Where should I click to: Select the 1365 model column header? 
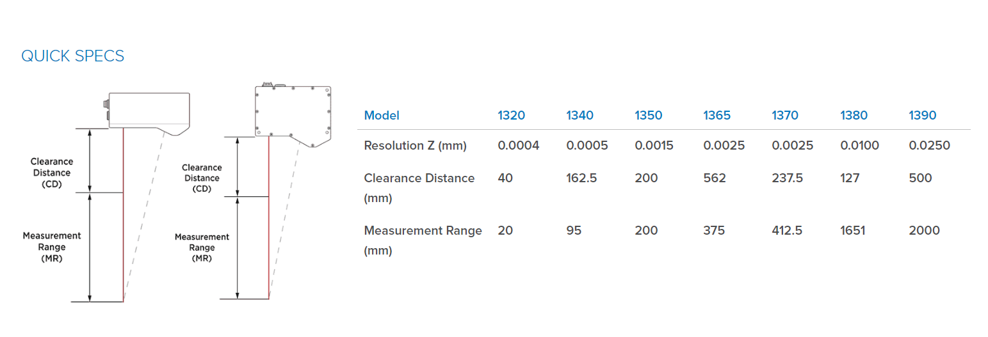[x=717, y=116]
